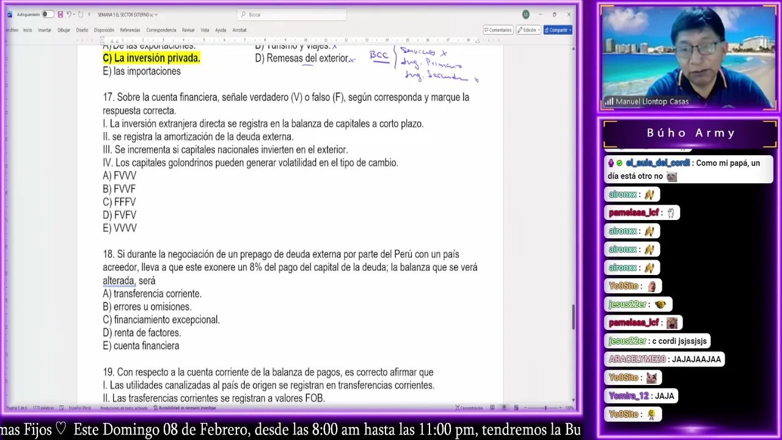Click option B) FVVF in question 17
The height and width of the screenshot is (440, 782).
(x=119, y=189)
